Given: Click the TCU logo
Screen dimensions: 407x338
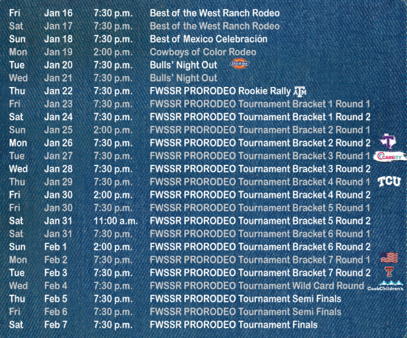Looking at the screenshot, I should [x=389, y=182].
